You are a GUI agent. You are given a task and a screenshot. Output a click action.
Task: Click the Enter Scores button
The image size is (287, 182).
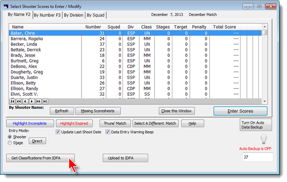[241, 111]
